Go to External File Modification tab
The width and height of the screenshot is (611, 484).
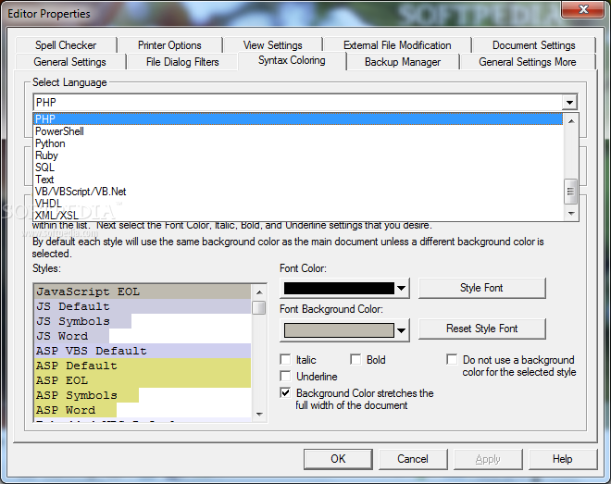pos(397,45)
